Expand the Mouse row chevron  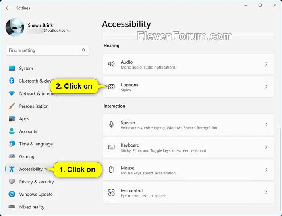click(x=267, y=170)
